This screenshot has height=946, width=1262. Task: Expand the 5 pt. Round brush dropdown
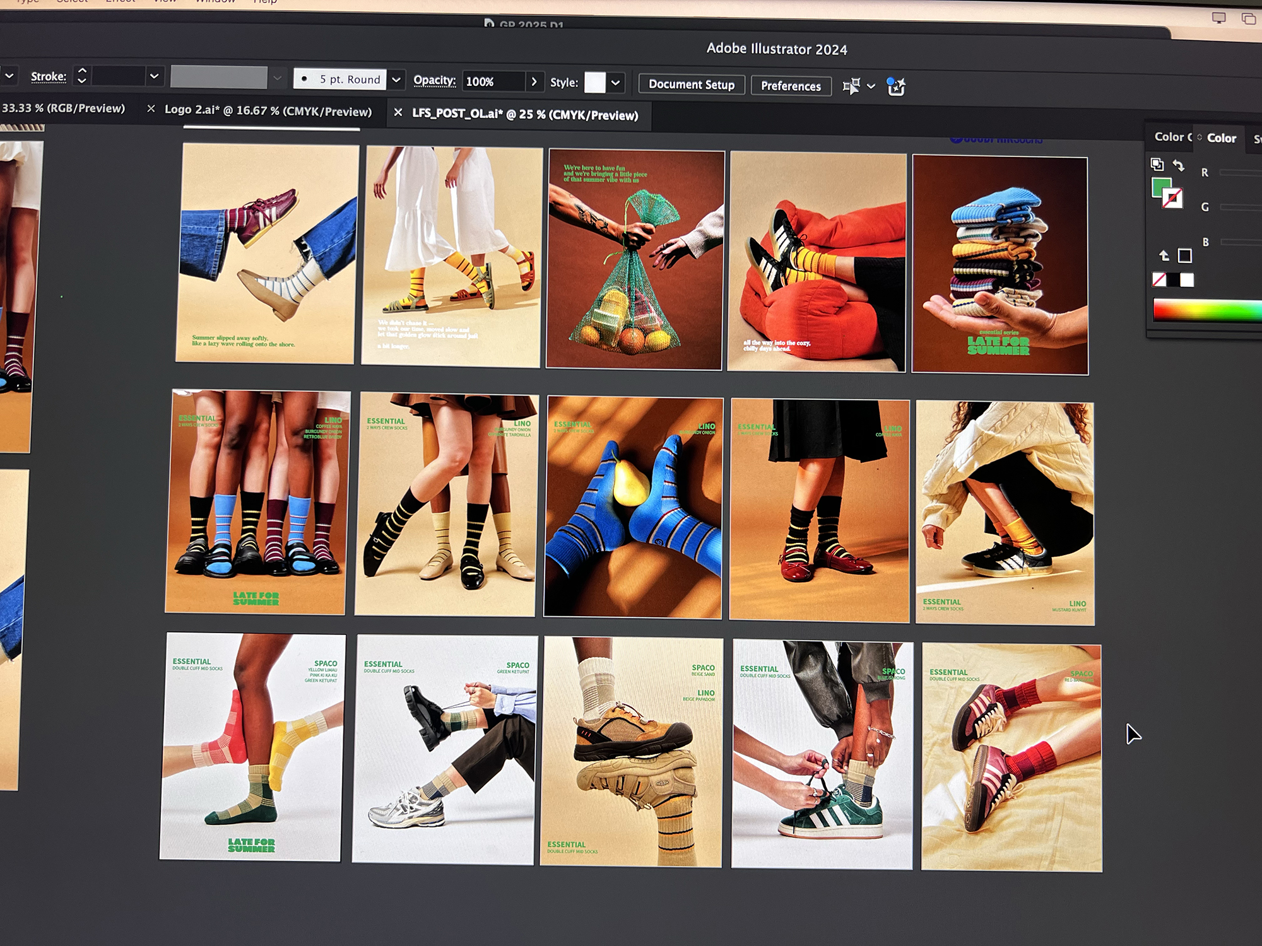tap(396, 79)
